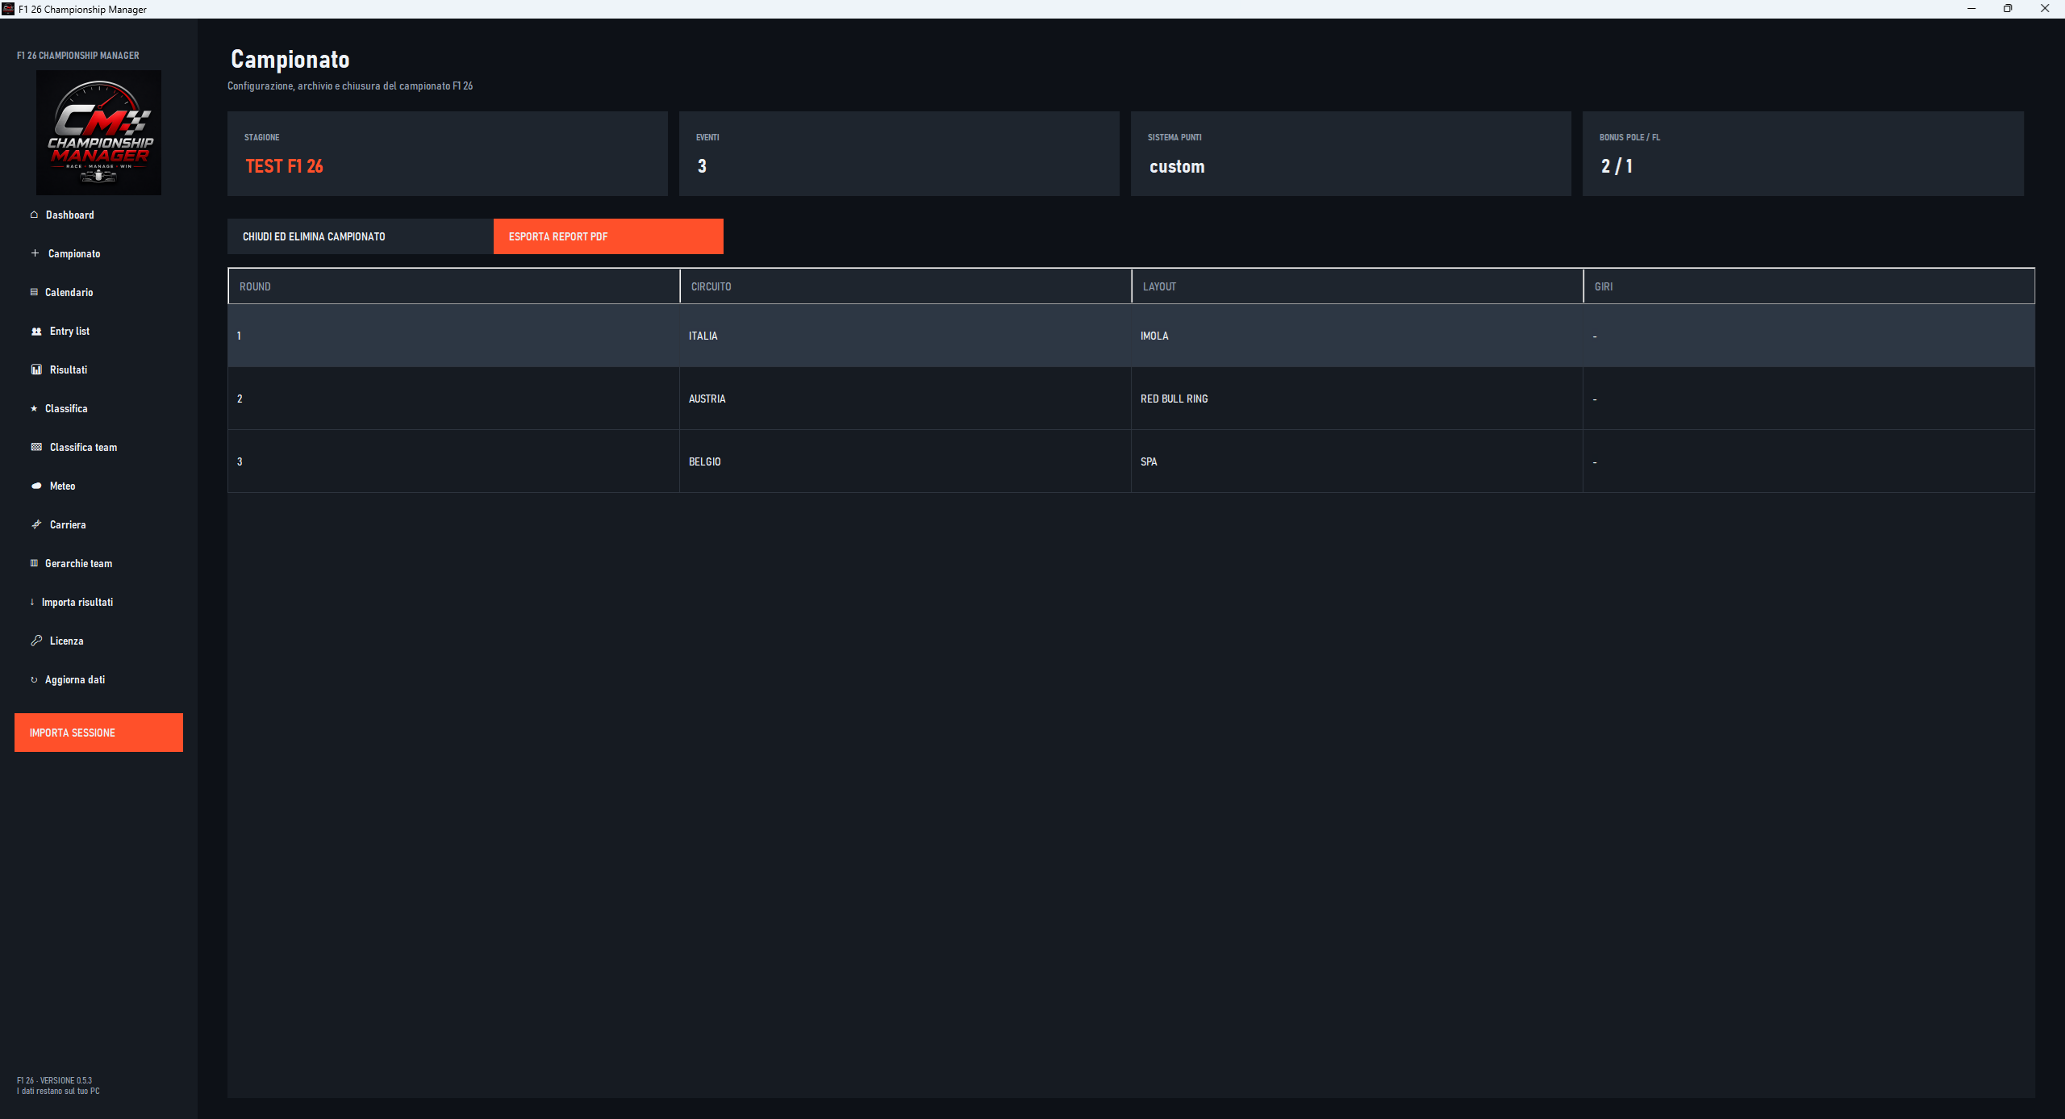Click the Gerarchie team grid icon
2065x1119 pixels.
pos(34,563)
